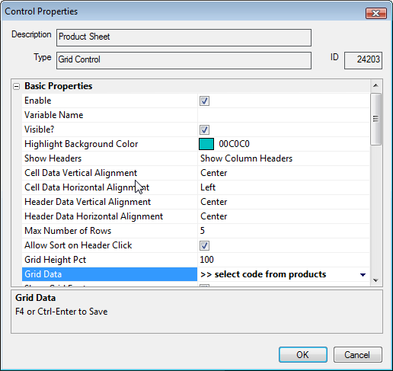The height and width of the screenshot is (371, 393).
Task: Click the Cancel button
Action: (x=357, y=354)
